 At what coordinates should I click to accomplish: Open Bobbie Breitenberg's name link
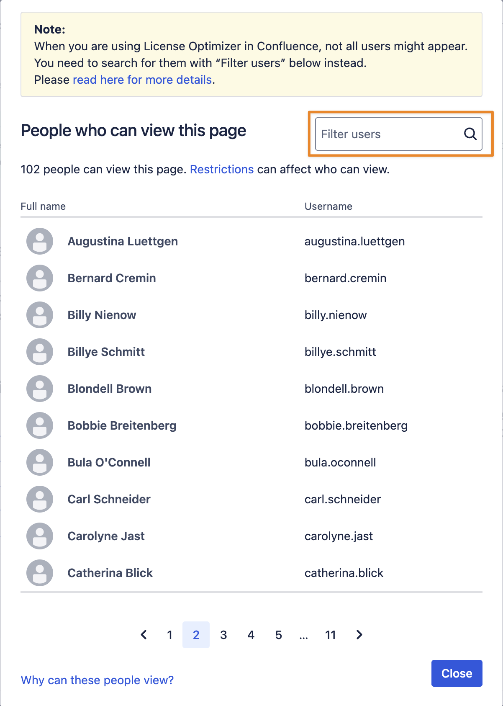[x=122, y=425]
